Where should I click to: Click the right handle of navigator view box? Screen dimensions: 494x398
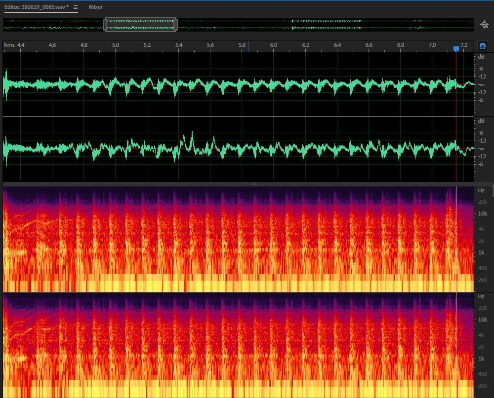pos(176,25)
